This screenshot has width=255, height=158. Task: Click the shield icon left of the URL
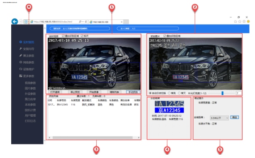[26, 22]
